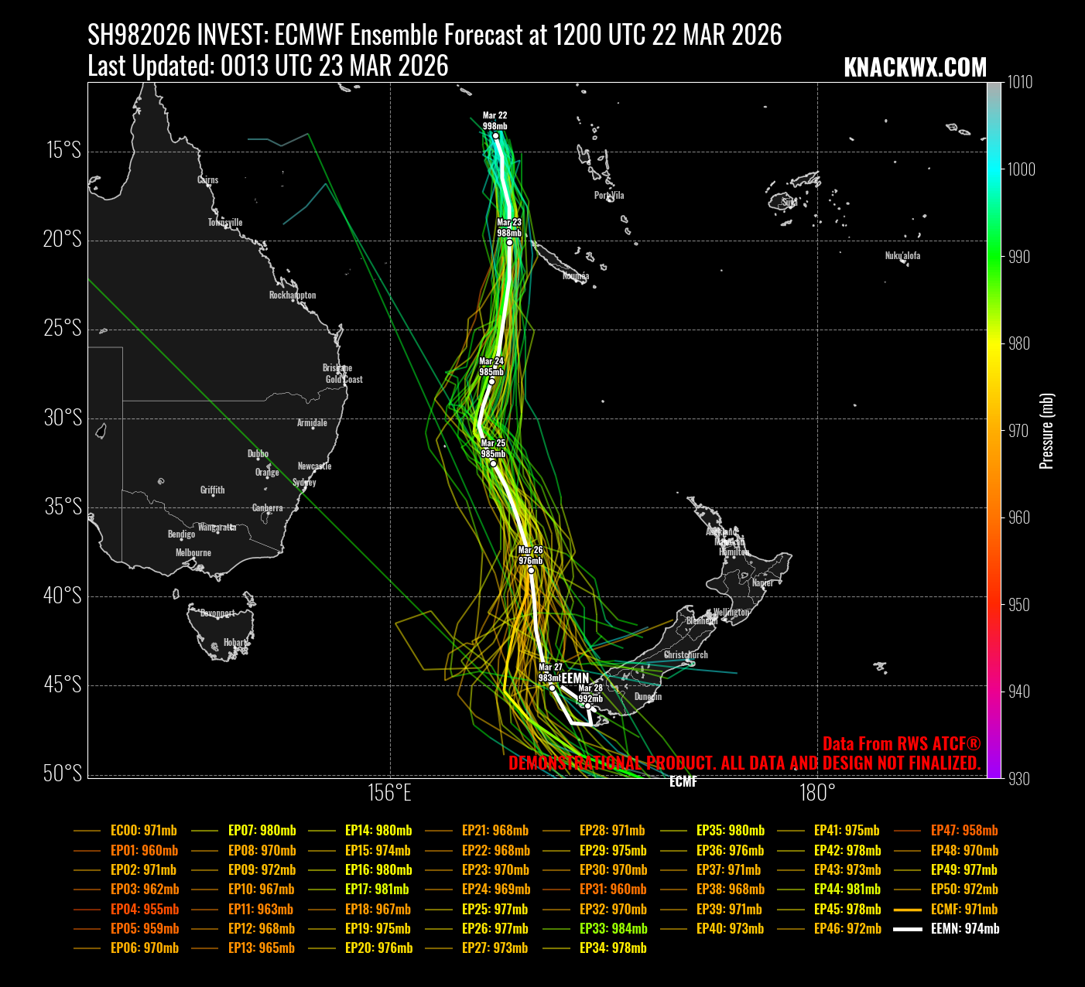This screenshot has height=987, width=1085.
Task: Click the Mar 28 992mb track endpoint
Action: click(588, 705)
